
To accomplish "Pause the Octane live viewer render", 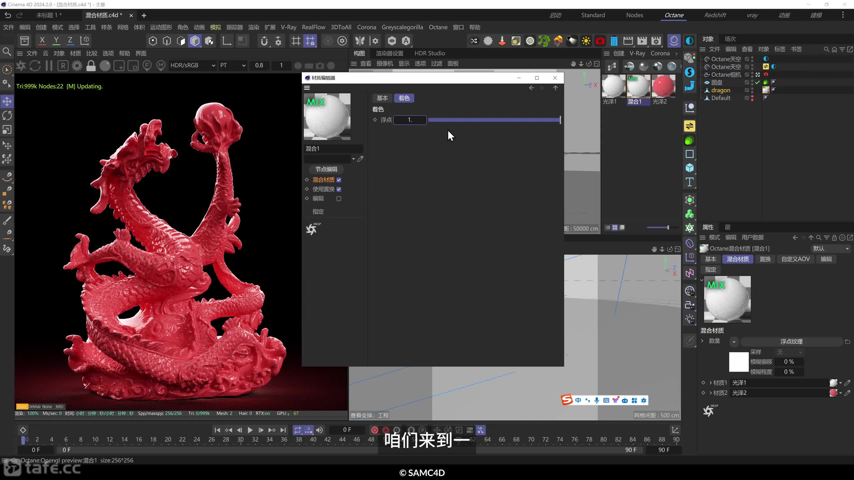I will tap(49, 66).
